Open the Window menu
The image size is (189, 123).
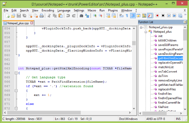click(x=127, y=10)
